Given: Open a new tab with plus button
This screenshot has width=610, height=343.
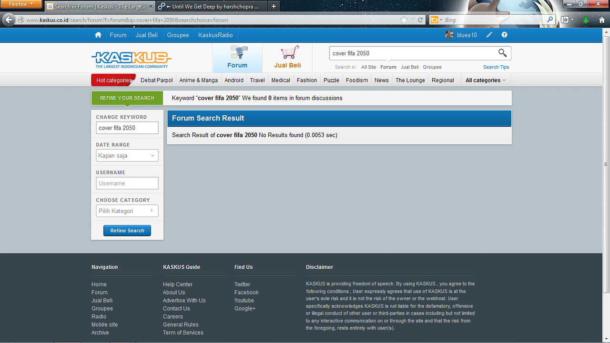Looking at the screenshot, I should pos(274,7).
